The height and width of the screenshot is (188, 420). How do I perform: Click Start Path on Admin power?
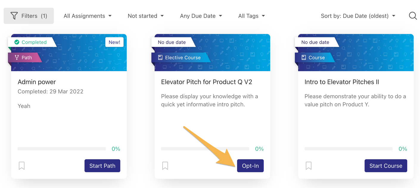pyautogui.click(x=102, y=166)
